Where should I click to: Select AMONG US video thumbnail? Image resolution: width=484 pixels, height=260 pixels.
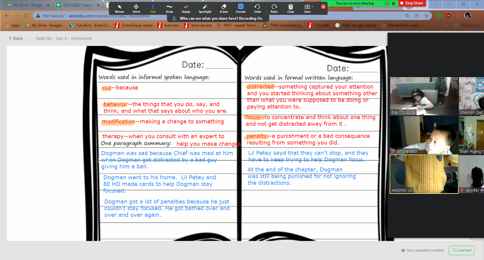424,174
